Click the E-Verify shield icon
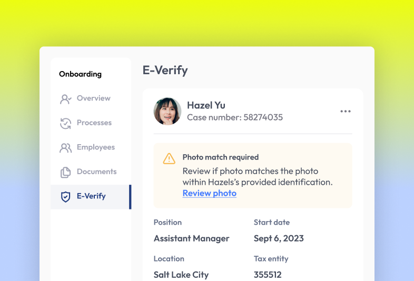Viewport: 414px width, 281px height. [x=66, y=197]
